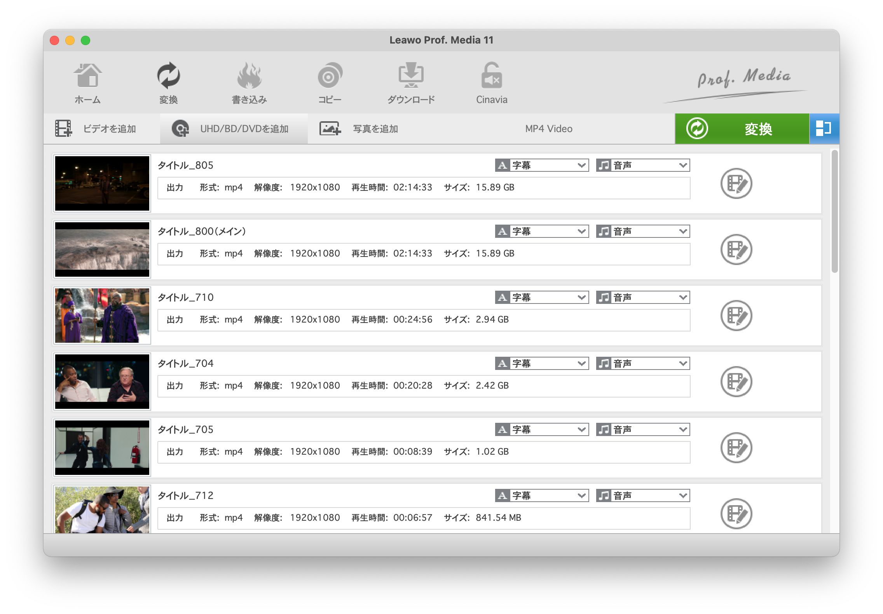883x614 pixels.
Task: Select the title name タイトル_805
Action: (x=185, y=165)
